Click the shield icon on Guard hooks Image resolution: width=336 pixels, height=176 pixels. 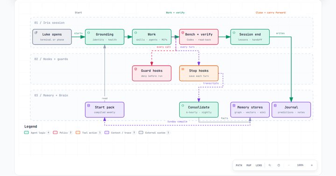click(136, 69)
